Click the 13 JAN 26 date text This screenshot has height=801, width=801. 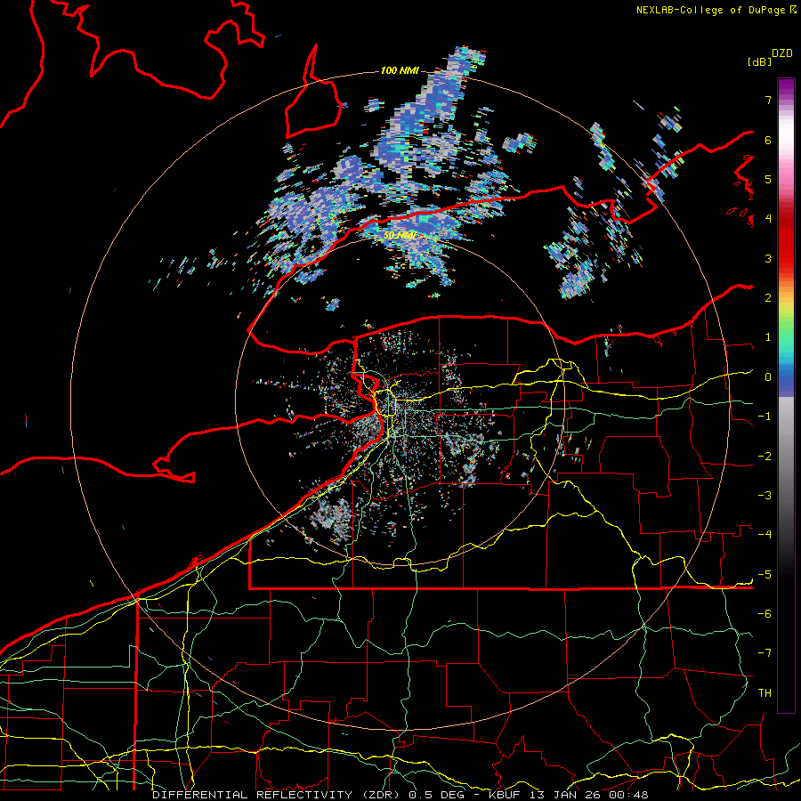tap(567, 795)
